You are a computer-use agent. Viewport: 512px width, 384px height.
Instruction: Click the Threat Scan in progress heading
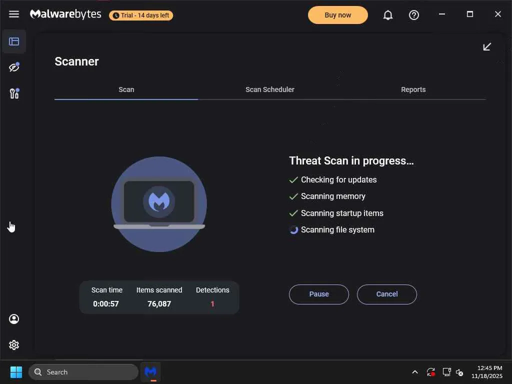click(x=351, y=160)
